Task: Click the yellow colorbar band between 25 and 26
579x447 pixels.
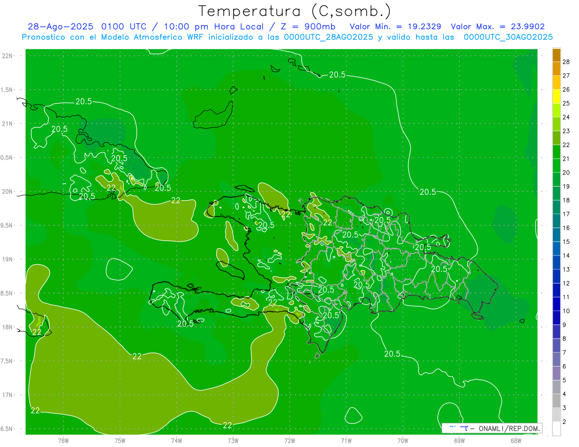Action: 557,96
